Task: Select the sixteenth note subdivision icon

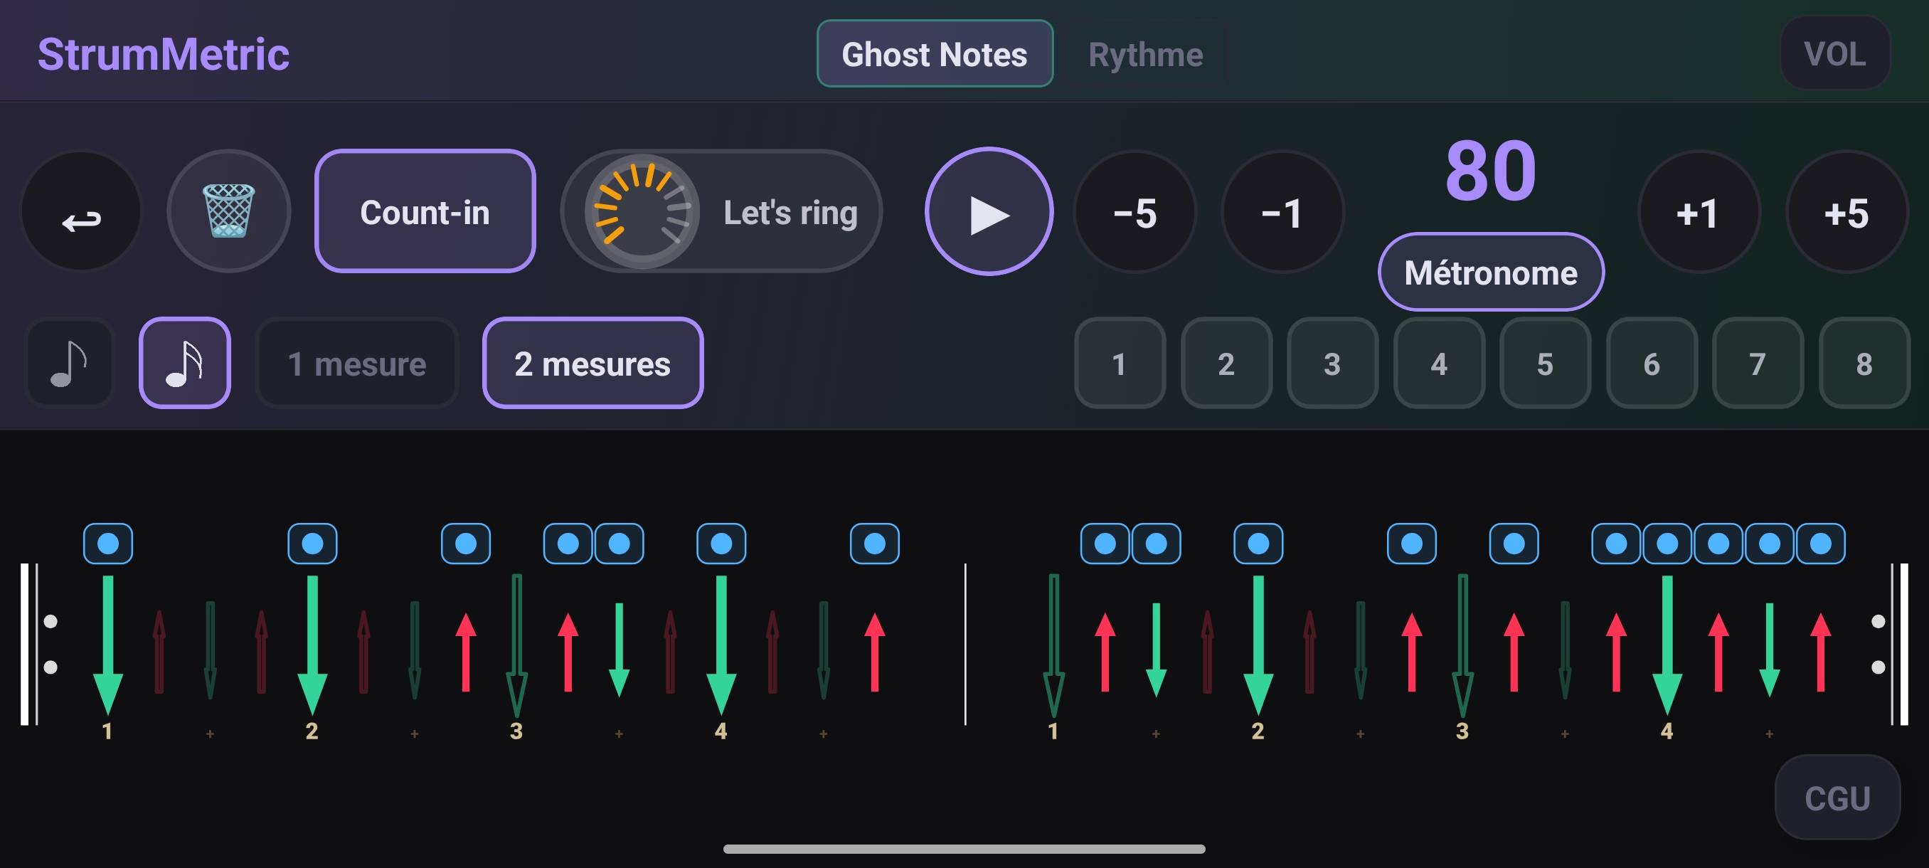Action: click(184, 364)
